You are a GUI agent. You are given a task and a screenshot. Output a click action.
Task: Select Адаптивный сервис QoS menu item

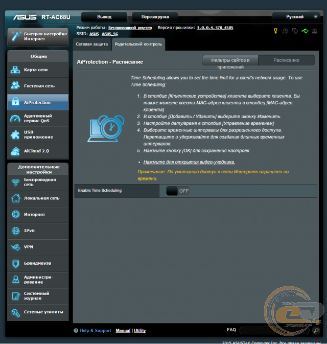coord(38,118)
